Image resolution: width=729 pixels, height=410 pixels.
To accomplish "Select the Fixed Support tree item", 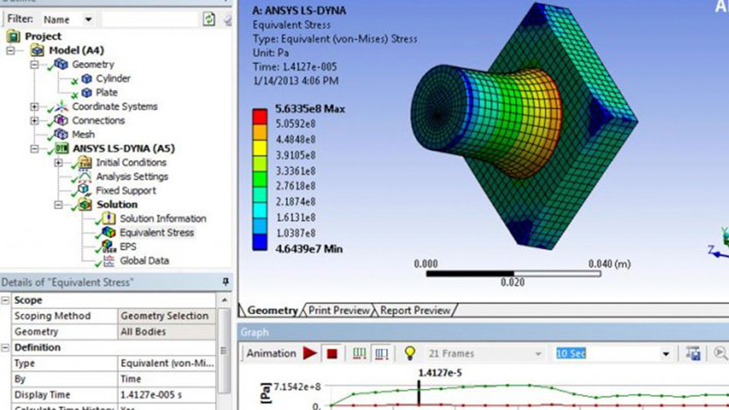I will pos(125,190).
